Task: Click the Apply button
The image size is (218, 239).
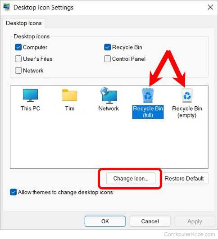Action: [x=195, y=221]
